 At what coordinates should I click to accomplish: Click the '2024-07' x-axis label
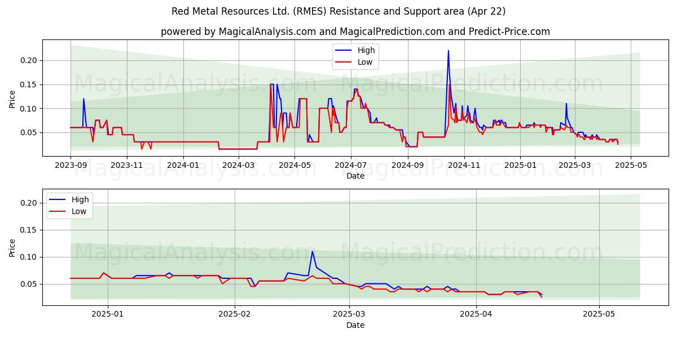click(350, 165)
